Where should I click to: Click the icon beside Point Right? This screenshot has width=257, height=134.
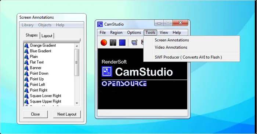point(26,90)
